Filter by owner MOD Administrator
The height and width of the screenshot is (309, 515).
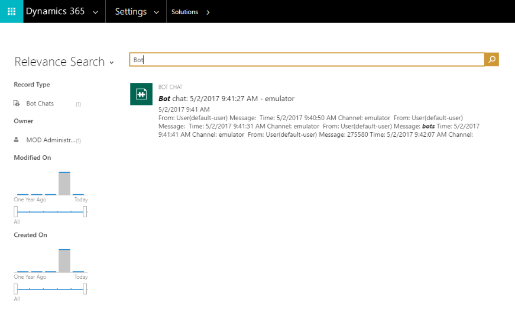tap(51, 140)
